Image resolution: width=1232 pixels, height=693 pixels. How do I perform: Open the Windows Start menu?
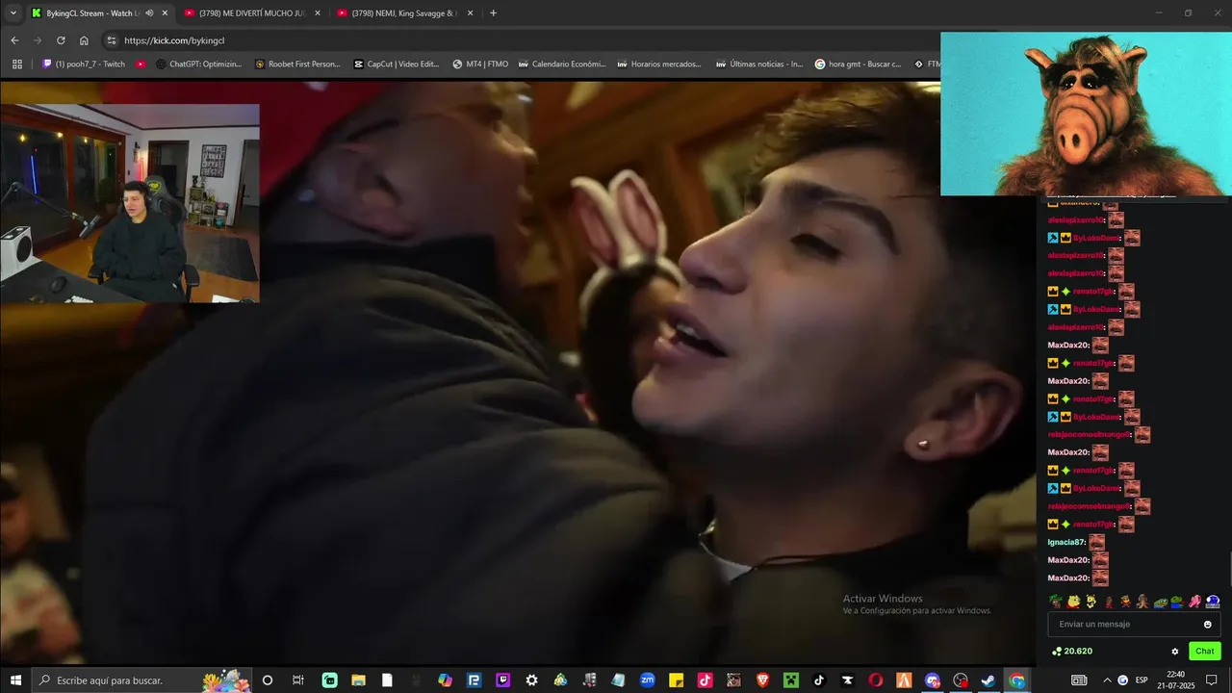(15, 680)
